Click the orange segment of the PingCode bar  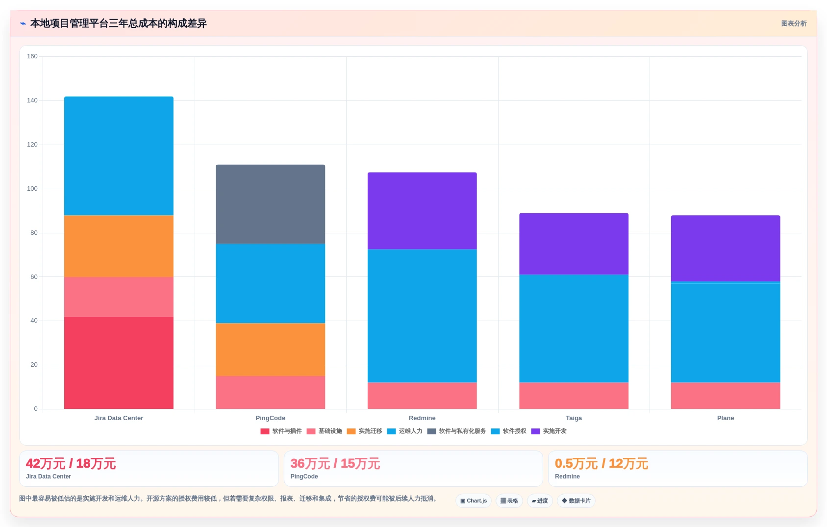click(x=271, y=350)
